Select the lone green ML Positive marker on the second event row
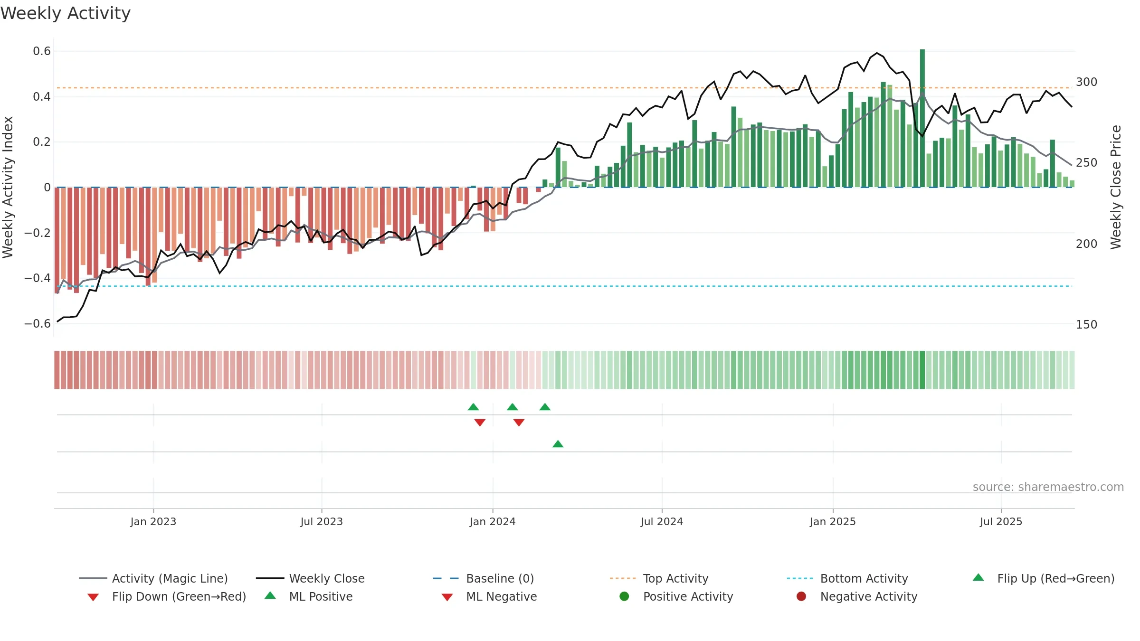This screenshot has height=641, width=1140. click(558, 444)
